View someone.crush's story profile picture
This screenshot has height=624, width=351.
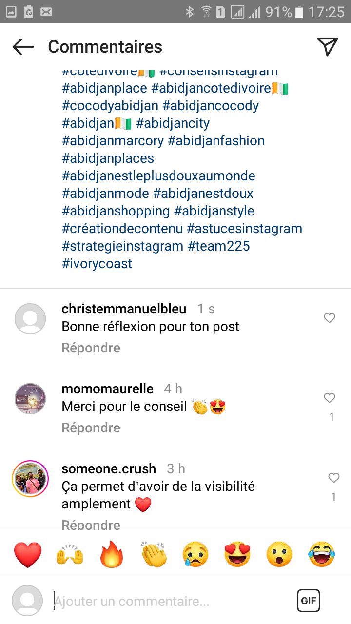coord(30,478)
